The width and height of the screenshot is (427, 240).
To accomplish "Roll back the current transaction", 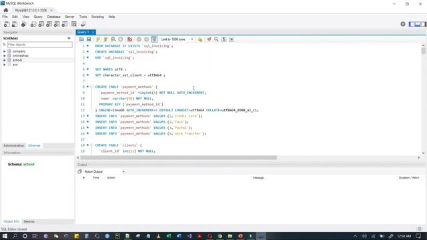I will point(147,39).
